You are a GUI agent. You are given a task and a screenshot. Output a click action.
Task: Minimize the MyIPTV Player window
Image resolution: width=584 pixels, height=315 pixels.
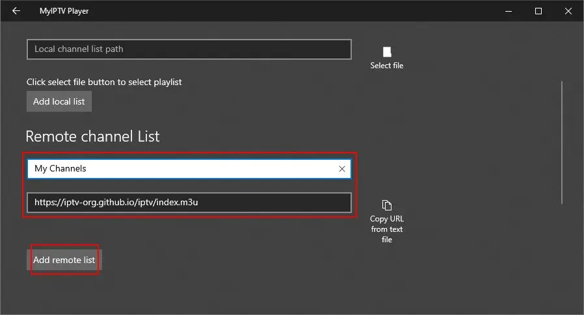coord(508,11)
